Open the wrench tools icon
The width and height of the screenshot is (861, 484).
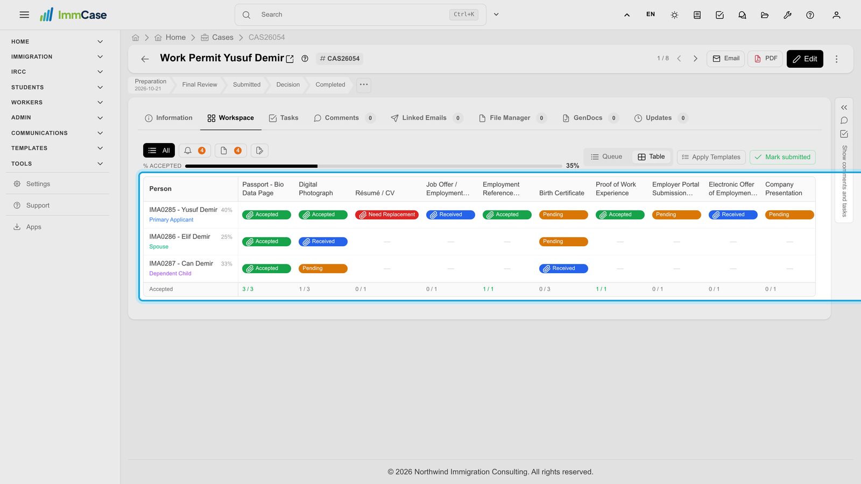[x=787, y=15]
